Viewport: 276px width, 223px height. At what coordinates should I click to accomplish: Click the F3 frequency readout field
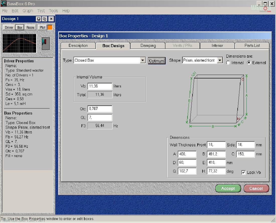[100, 126]
